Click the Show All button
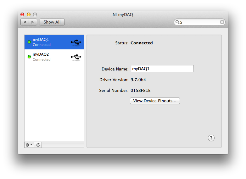The image size is (246, 179). coord(52,22)
